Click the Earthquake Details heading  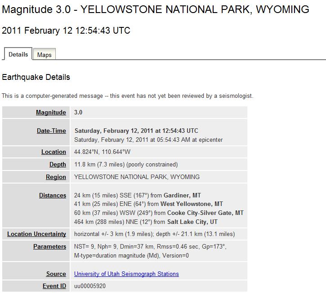pyautogui.click(x=36, y=77)
